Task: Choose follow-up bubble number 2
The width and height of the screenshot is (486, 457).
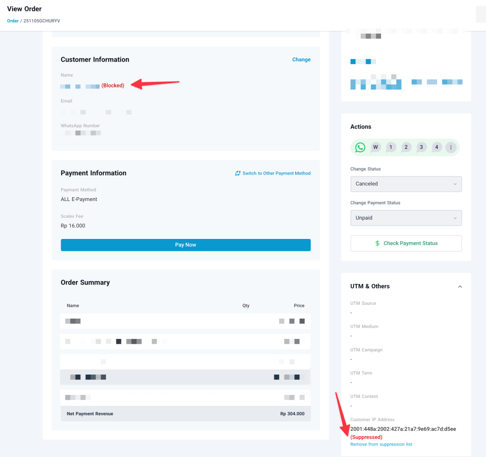Action: click(406, 147)
